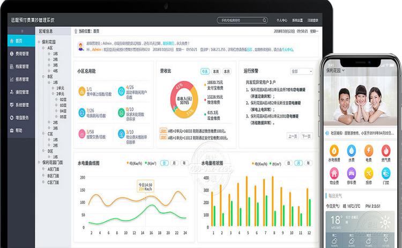
Task: Open 报表管理 in the sidebar
Action: pyautogui.click(x=21, y=79)
